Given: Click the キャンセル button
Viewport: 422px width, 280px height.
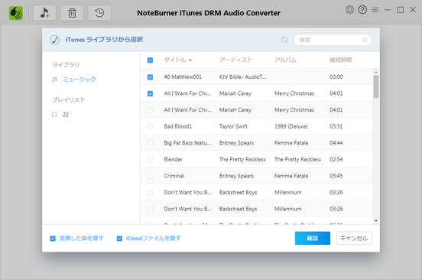Looking at the screenshot, I should point(354,238).
